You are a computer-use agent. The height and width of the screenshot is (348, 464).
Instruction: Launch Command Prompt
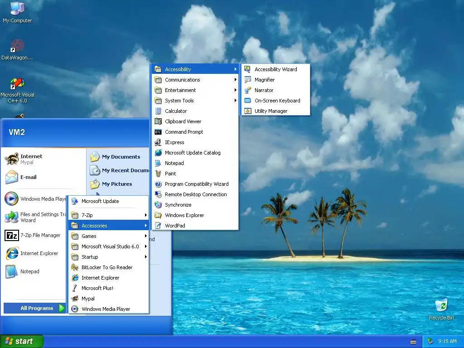195,132
